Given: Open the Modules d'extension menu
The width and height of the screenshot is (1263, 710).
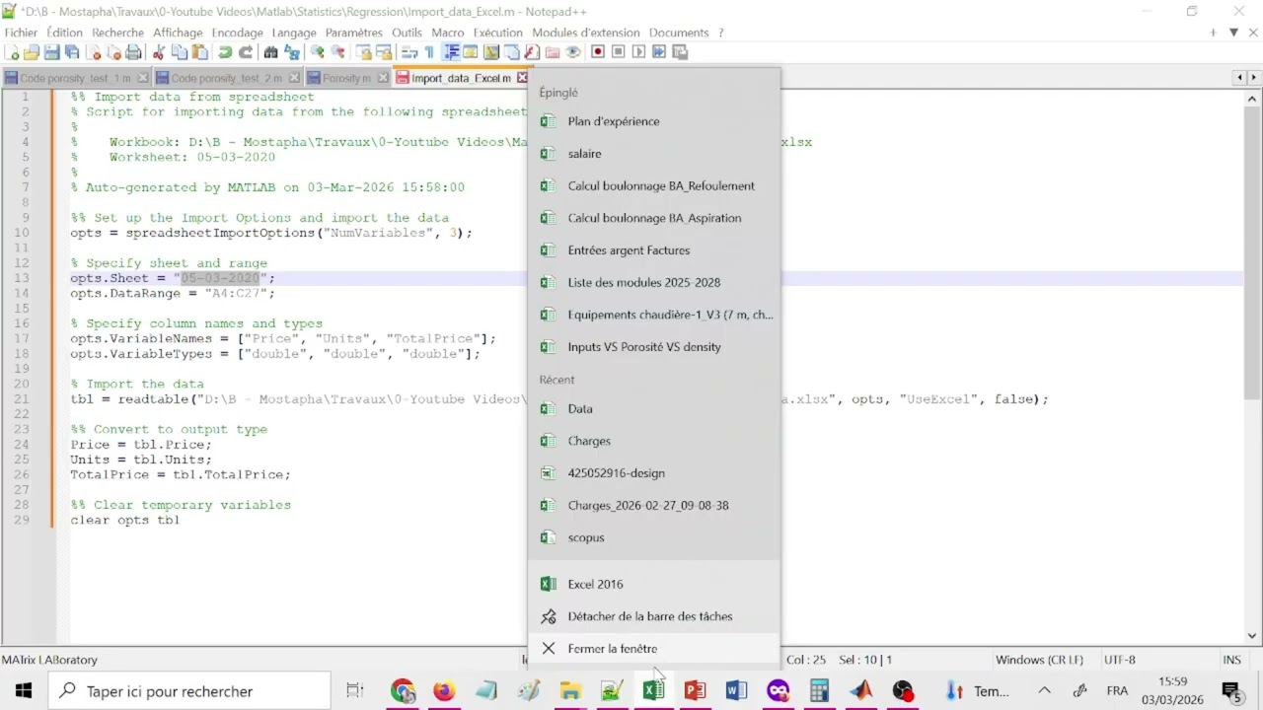Looking at the screenshot, I should 586,33.
